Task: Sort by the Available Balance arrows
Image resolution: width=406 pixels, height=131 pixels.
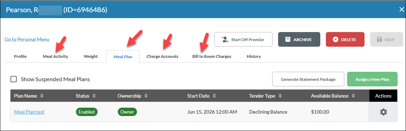Action: tap(353, 96)
